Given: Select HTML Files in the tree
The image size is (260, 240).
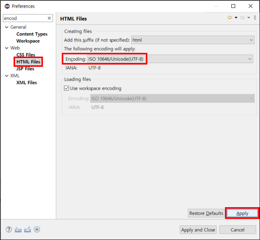Looking at the screenshot, I should (28, 62).
